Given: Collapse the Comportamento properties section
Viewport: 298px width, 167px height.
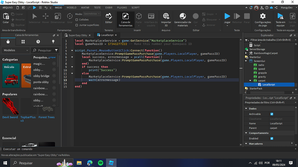Looking at the screenshot, I should tap(246, 133).
